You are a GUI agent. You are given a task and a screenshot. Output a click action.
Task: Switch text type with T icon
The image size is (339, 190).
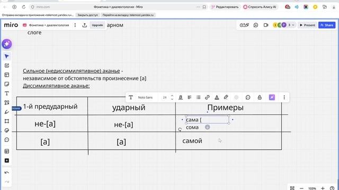pos(131,97)
